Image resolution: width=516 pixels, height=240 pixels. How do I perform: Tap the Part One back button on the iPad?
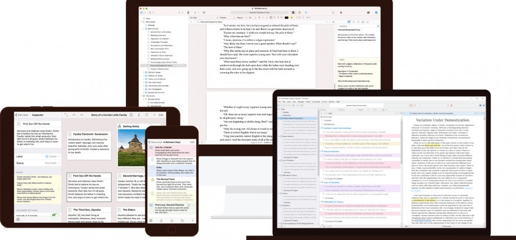[x=22, y=115]
